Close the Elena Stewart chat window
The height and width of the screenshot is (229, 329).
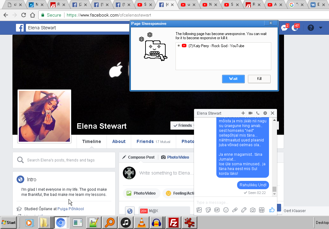pyautogui.click(x=273, y=113)
